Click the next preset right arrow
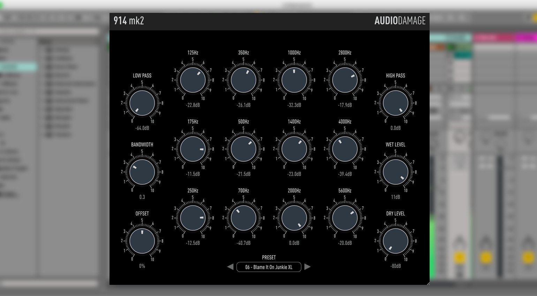Image resolution: width=537 pixels, height=296 pixels. tap(307, 267)
